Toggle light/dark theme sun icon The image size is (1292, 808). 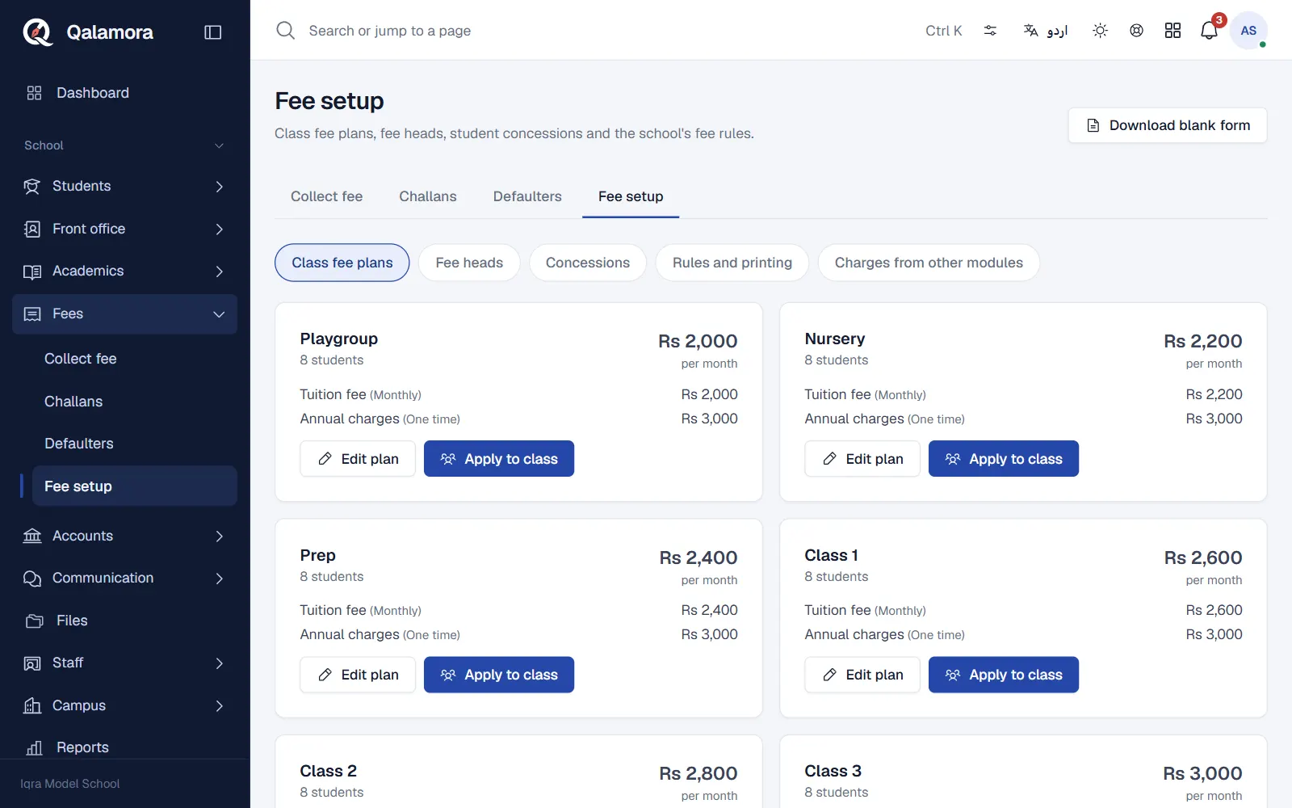(1100, 31)
